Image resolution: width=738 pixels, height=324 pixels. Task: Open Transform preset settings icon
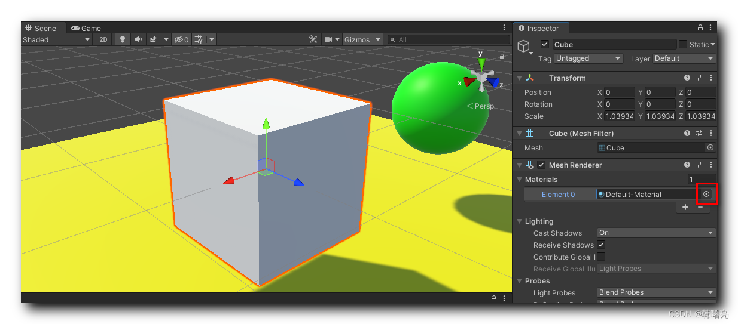coord(699,78)
